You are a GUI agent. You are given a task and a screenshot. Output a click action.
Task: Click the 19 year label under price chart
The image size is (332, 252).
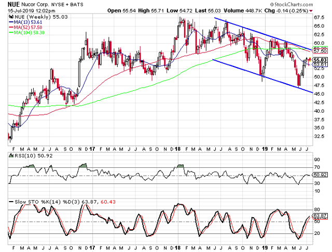tap(265, 149)
